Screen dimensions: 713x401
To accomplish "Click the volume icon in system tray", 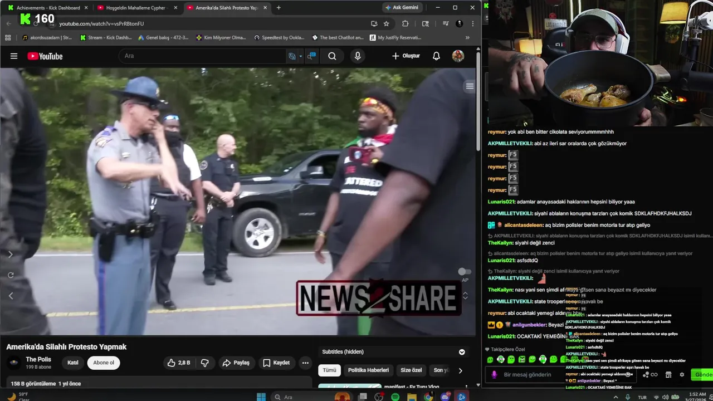I will coord(666,397).
